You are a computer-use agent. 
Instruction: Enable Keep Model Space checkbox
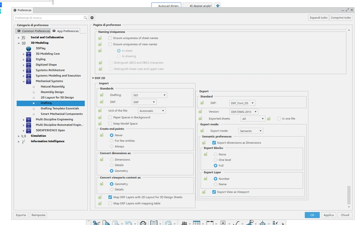click(110, 124)
